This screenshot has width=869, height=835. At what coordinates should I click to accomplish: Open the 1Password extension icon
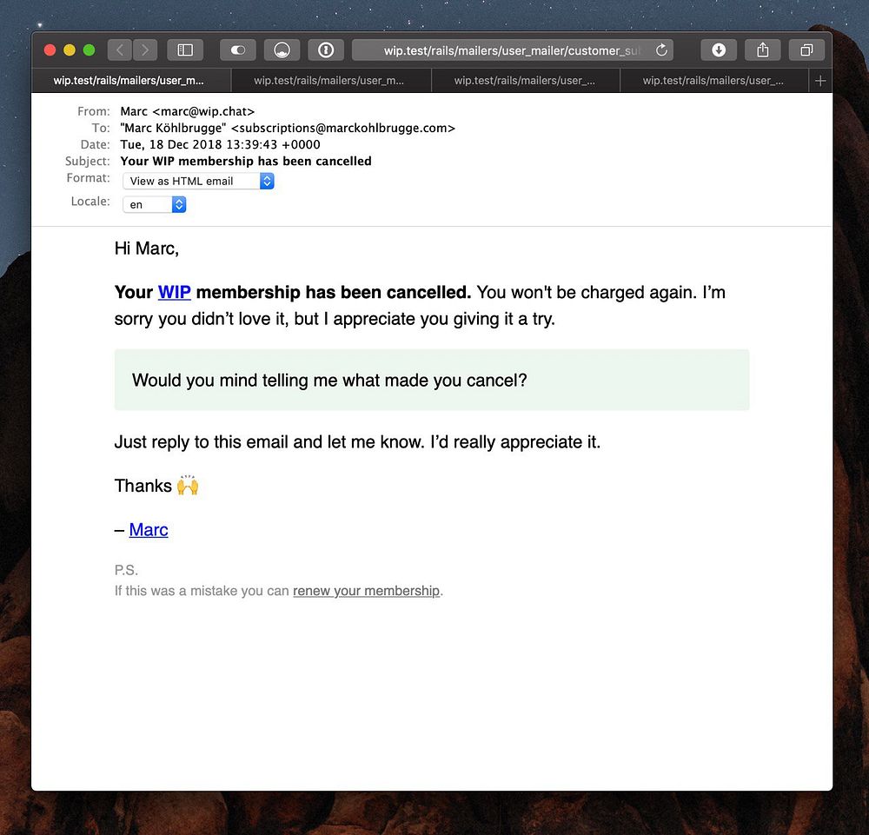(x=326, y=50)
